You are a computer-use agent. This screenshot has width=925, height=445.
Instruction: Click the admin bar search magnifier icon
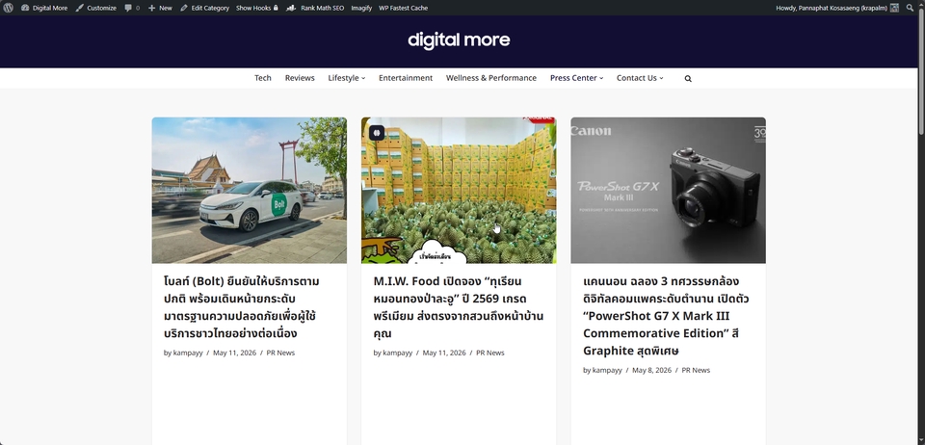point(910,8)
